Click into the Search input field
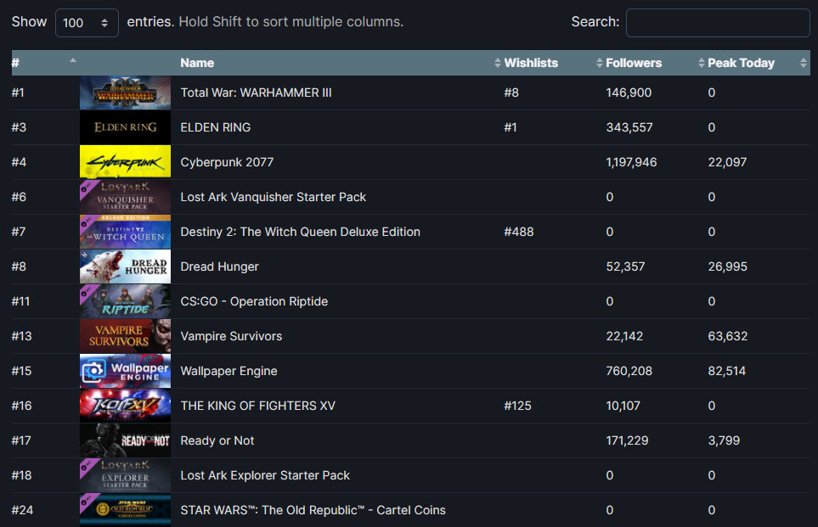Viewport: 818px width, 527px height. click(717, 23)
